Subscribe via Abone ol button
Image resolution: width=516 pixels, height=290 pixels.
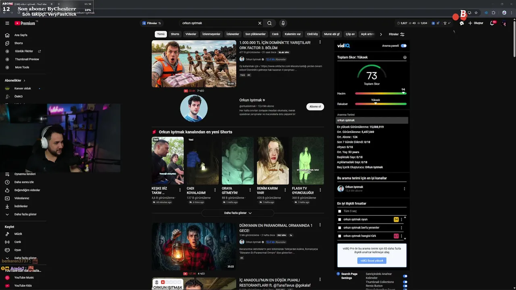[315, 107]
